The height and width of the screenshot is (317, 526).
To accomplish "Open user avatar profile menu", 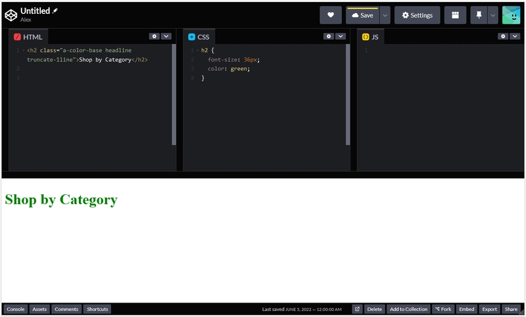I will pyautogui.click(x=511, y=15).
